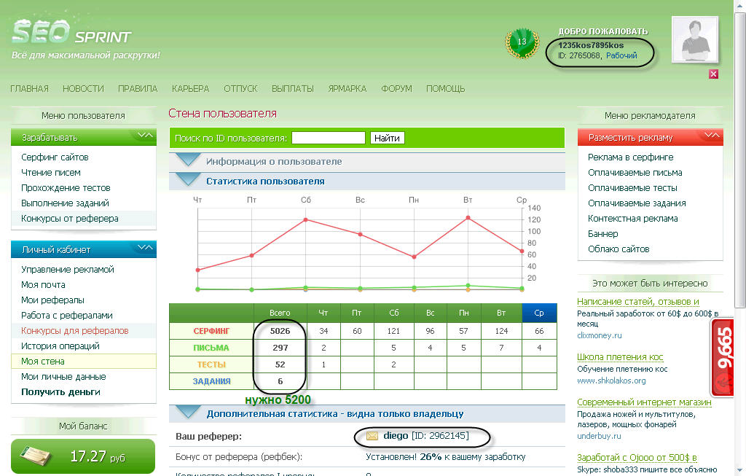This screenshot has width=746, height=476.
Task: Open the НОВОСТИ menu item
Action: coord(83,89)
